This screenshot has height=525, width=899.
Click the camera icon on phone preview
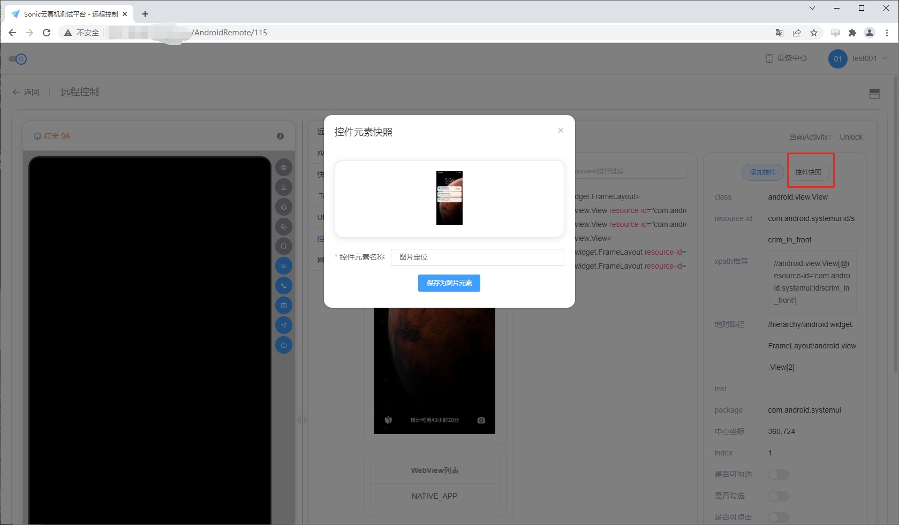click(x=481, y=421)
